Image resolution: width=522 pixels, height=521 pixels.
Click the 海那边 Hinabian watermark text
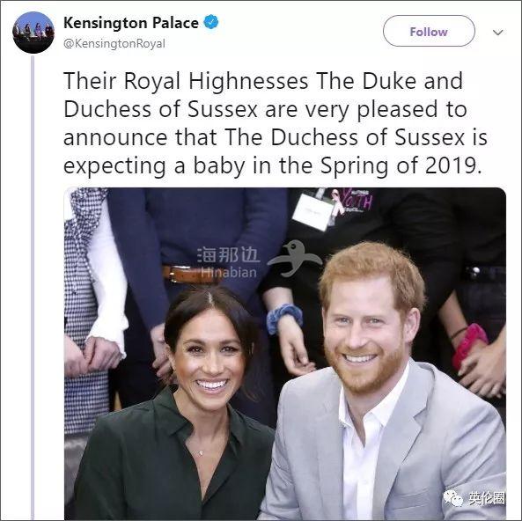[x=228, y=262]
